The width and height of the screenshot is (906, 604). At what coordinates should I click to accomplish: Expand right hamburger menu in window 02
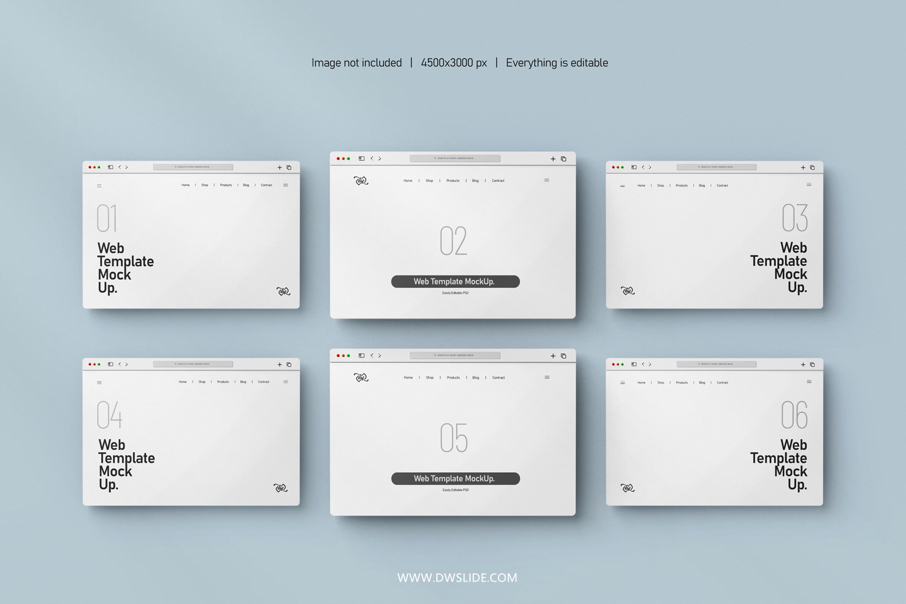547,180
